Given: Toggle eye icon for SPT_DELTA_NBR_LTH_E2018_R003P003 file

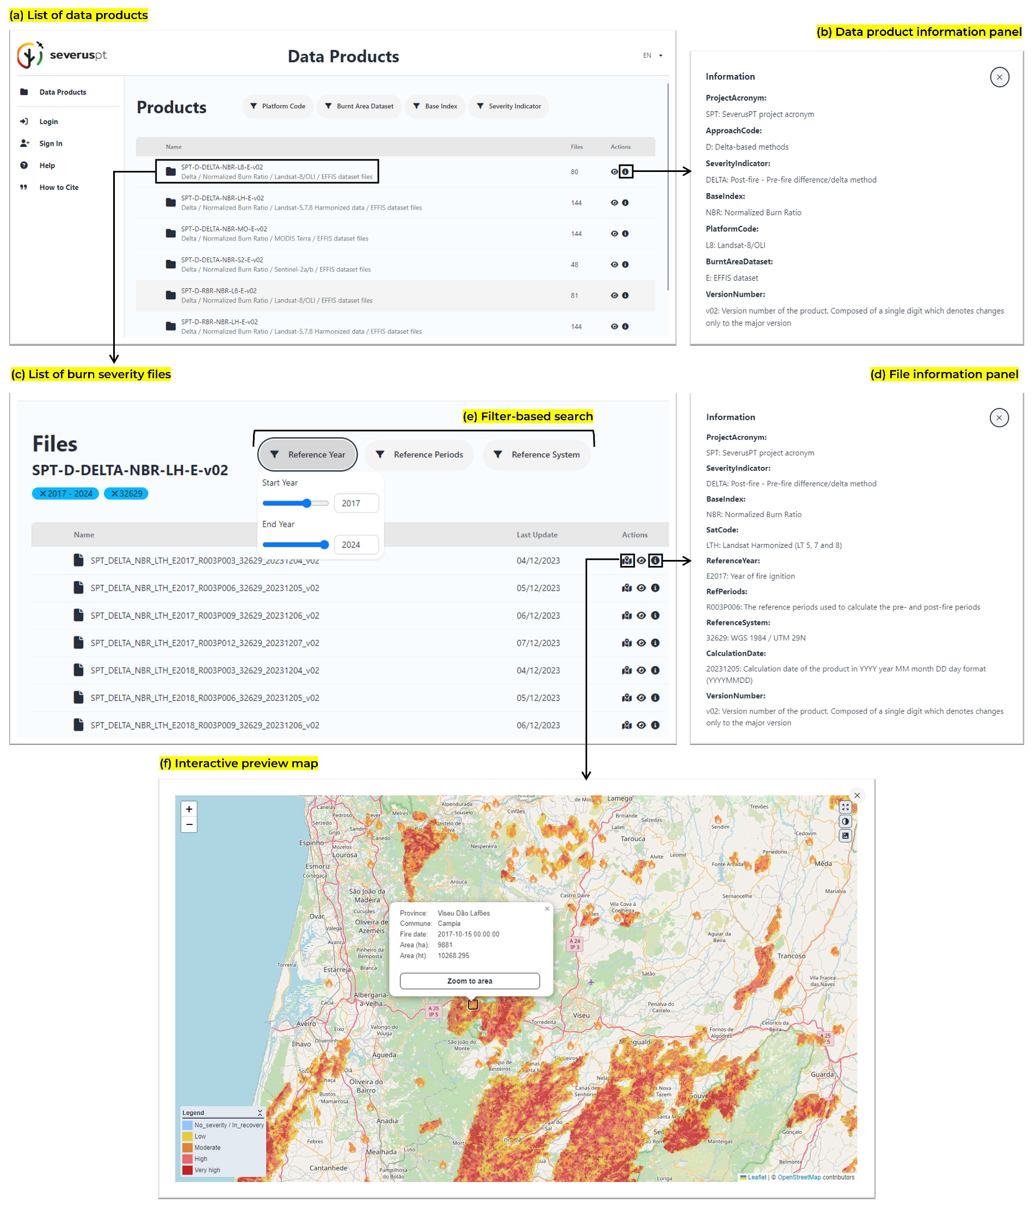Looking at the screenshot, I should pos(641,670).
